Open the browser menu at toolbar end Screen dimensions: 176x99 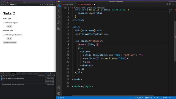[54, 5]
